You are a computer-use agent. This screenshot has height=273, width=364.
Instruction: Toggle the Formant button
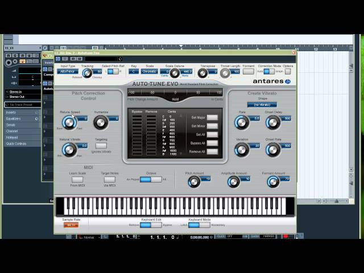(249, 71)
